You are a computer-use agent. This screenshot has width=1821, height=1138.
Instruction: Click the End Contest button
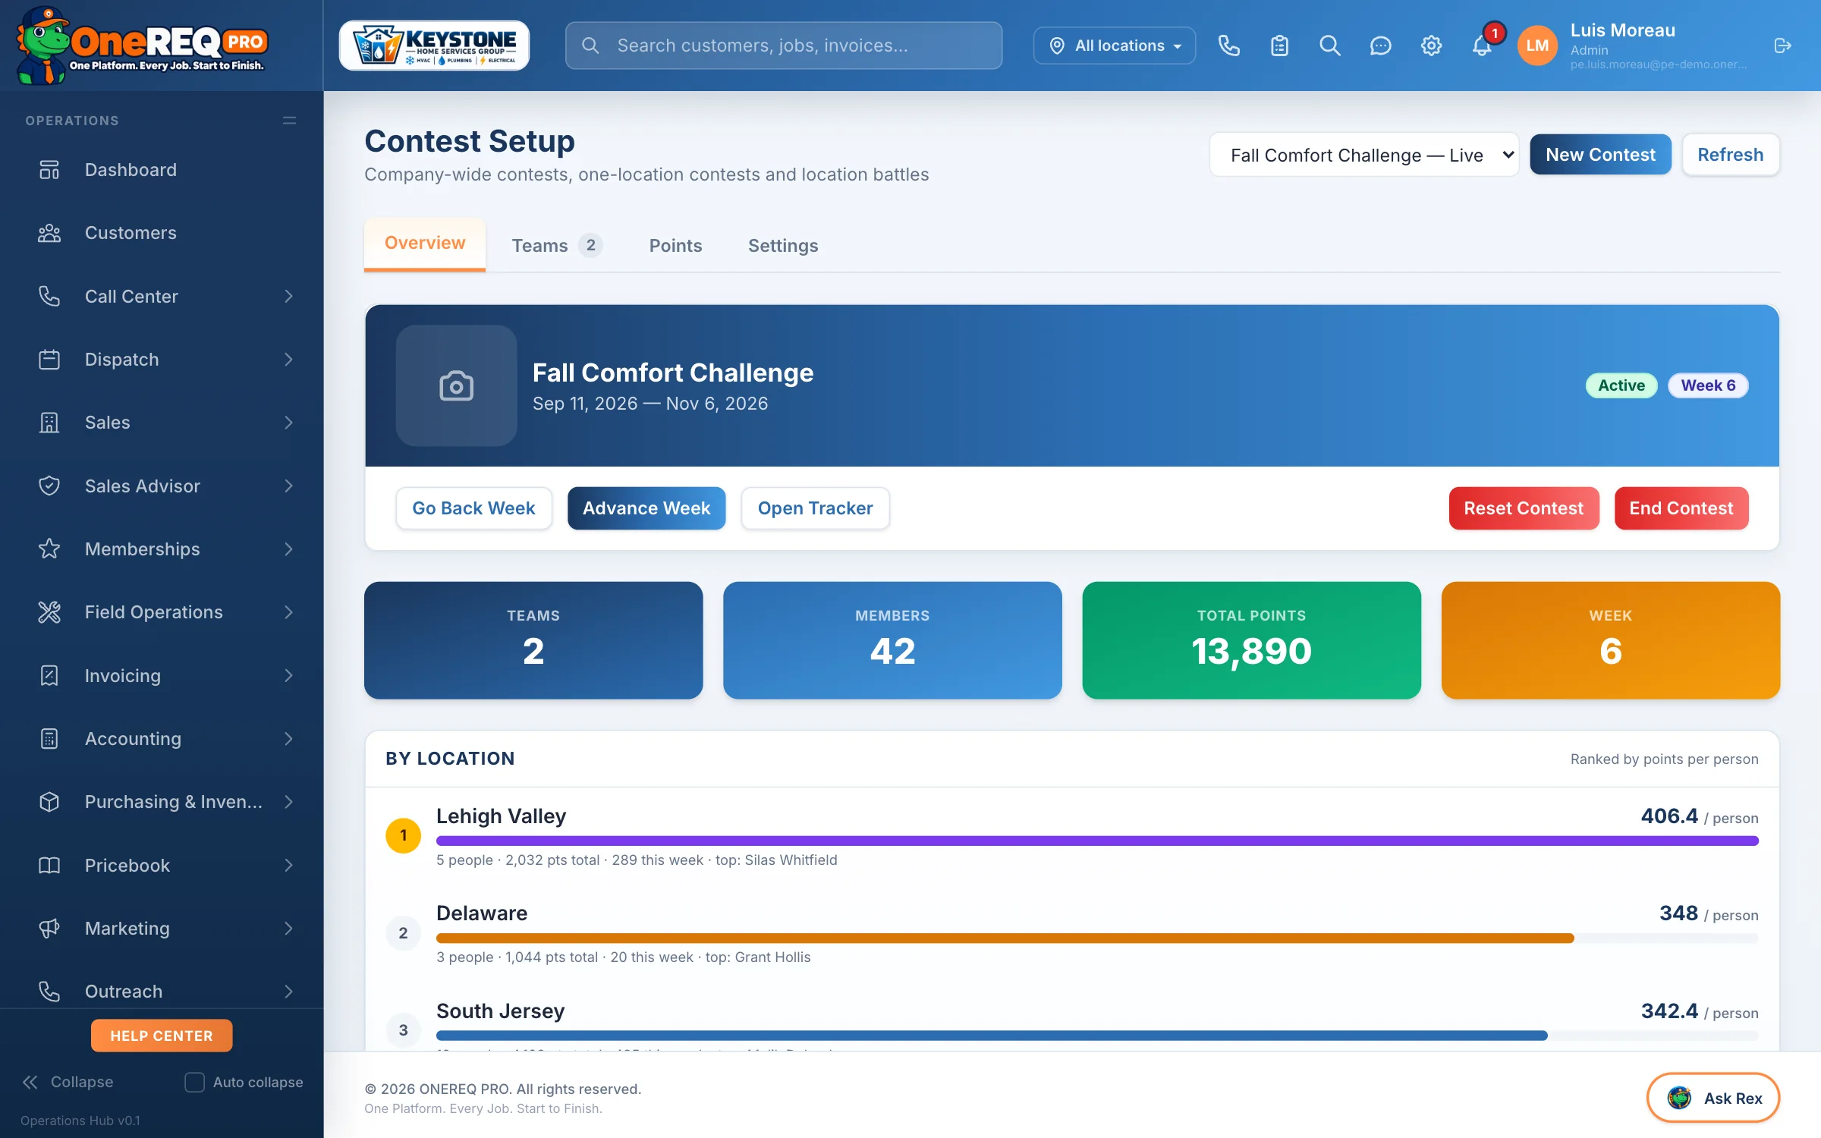click(x=1681, y=508)
